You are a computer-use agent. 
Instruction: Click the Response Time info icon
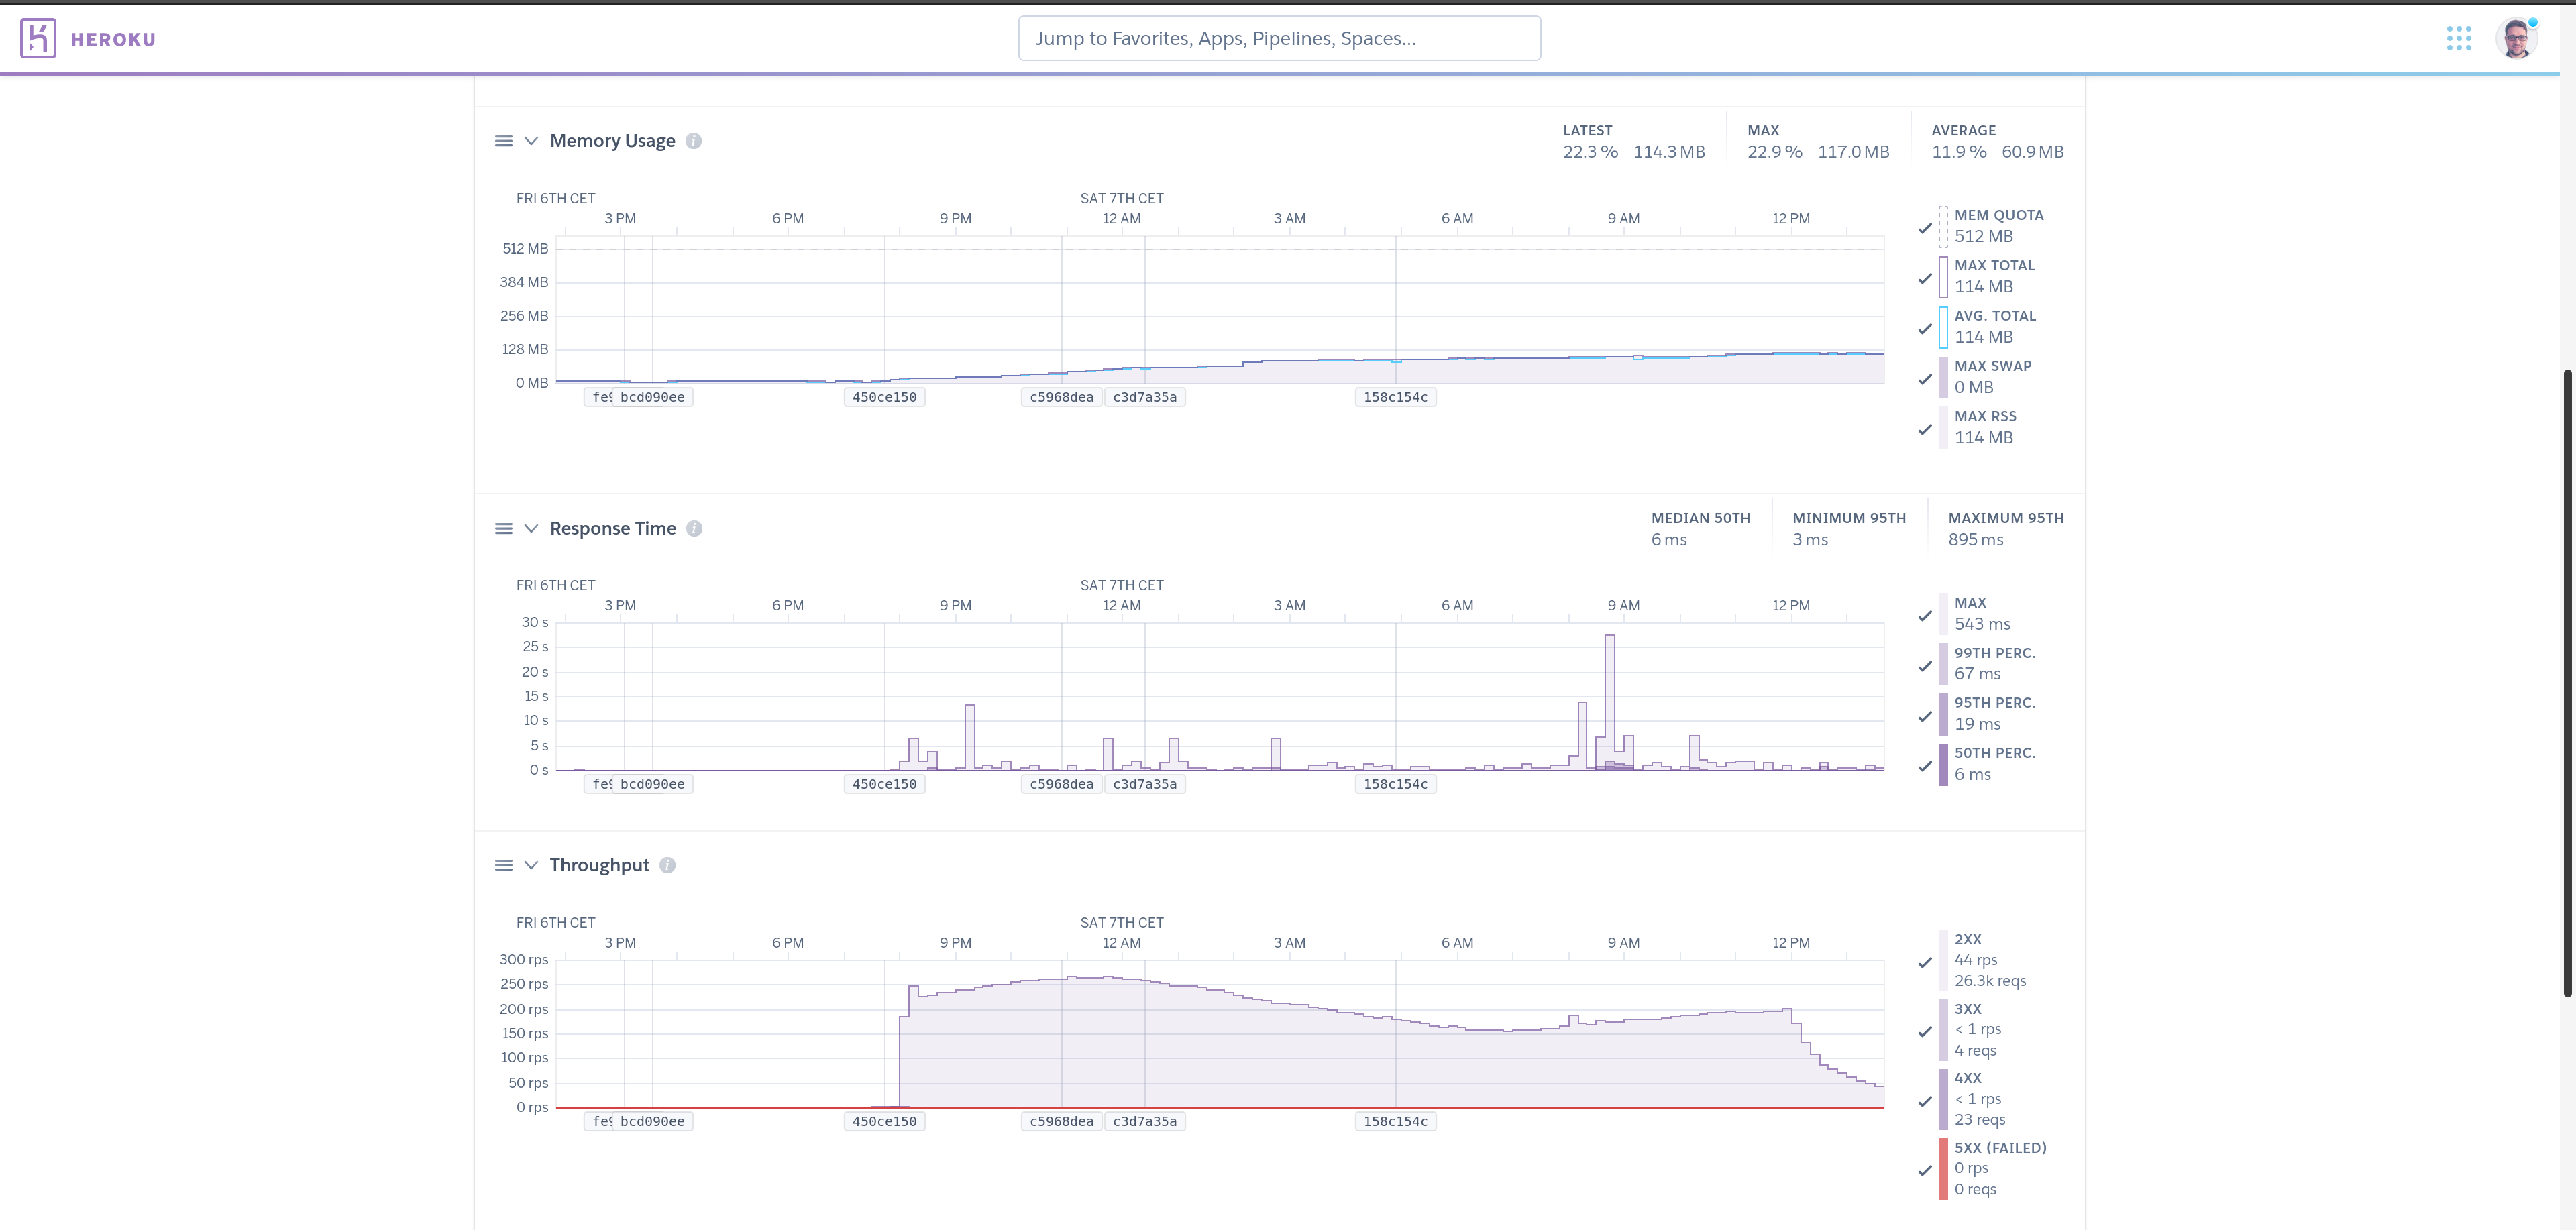(694, 529)
